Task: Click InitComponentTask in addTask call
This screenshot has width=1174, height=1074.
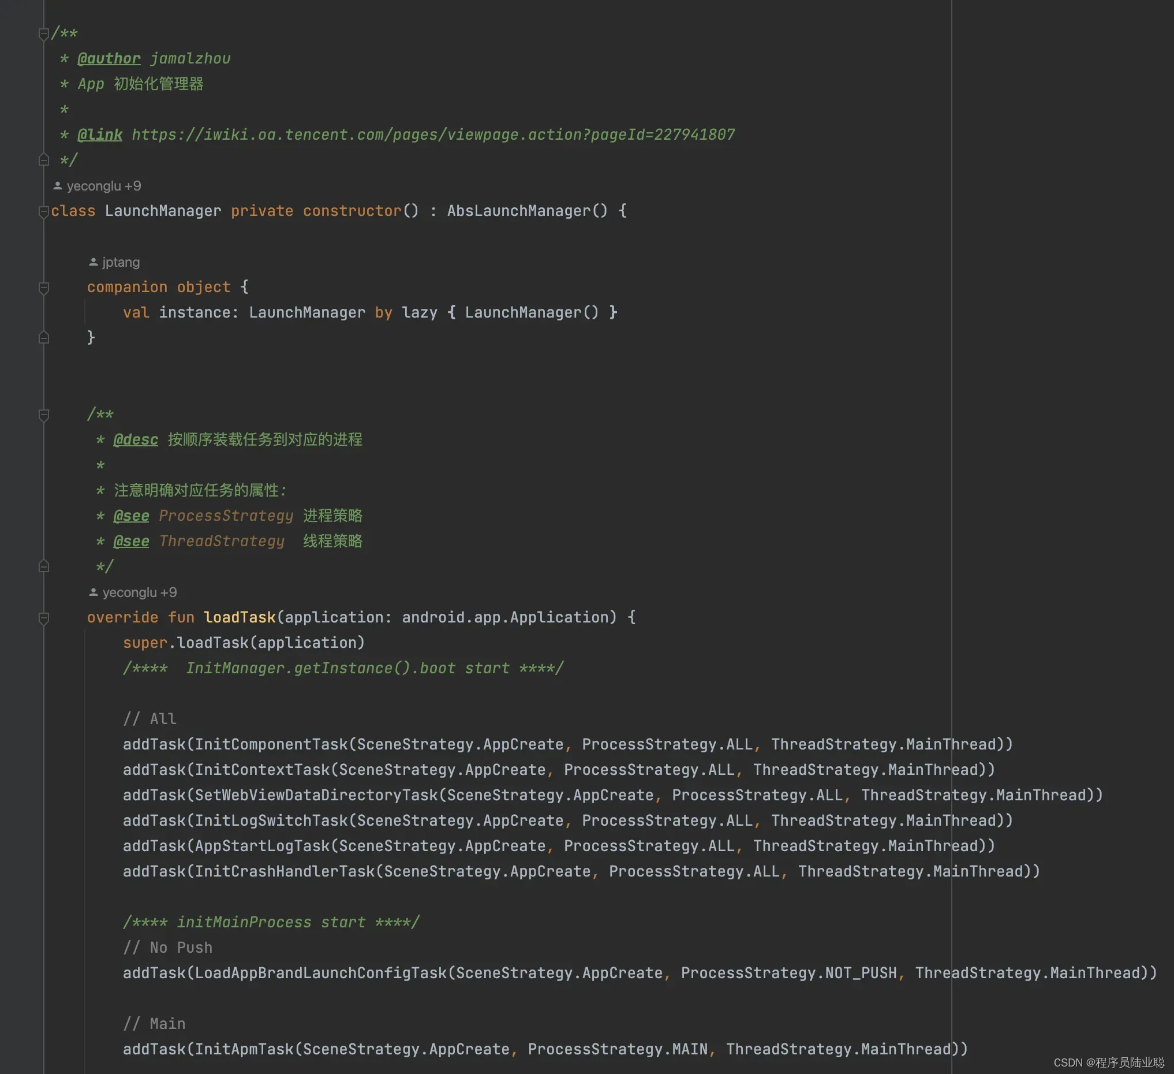Action: pyautogui.click(x=271, y=744)
